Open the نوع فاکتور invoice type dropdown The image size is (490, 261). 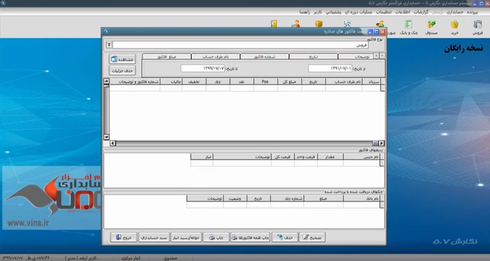pyautogui.click(x=109, y=45)
